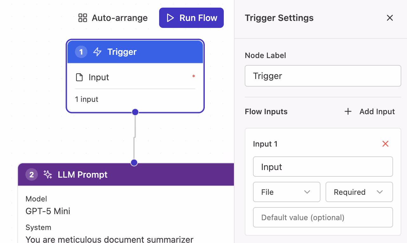
Task: Close the Trigger Settings panel
Action: 390,18
